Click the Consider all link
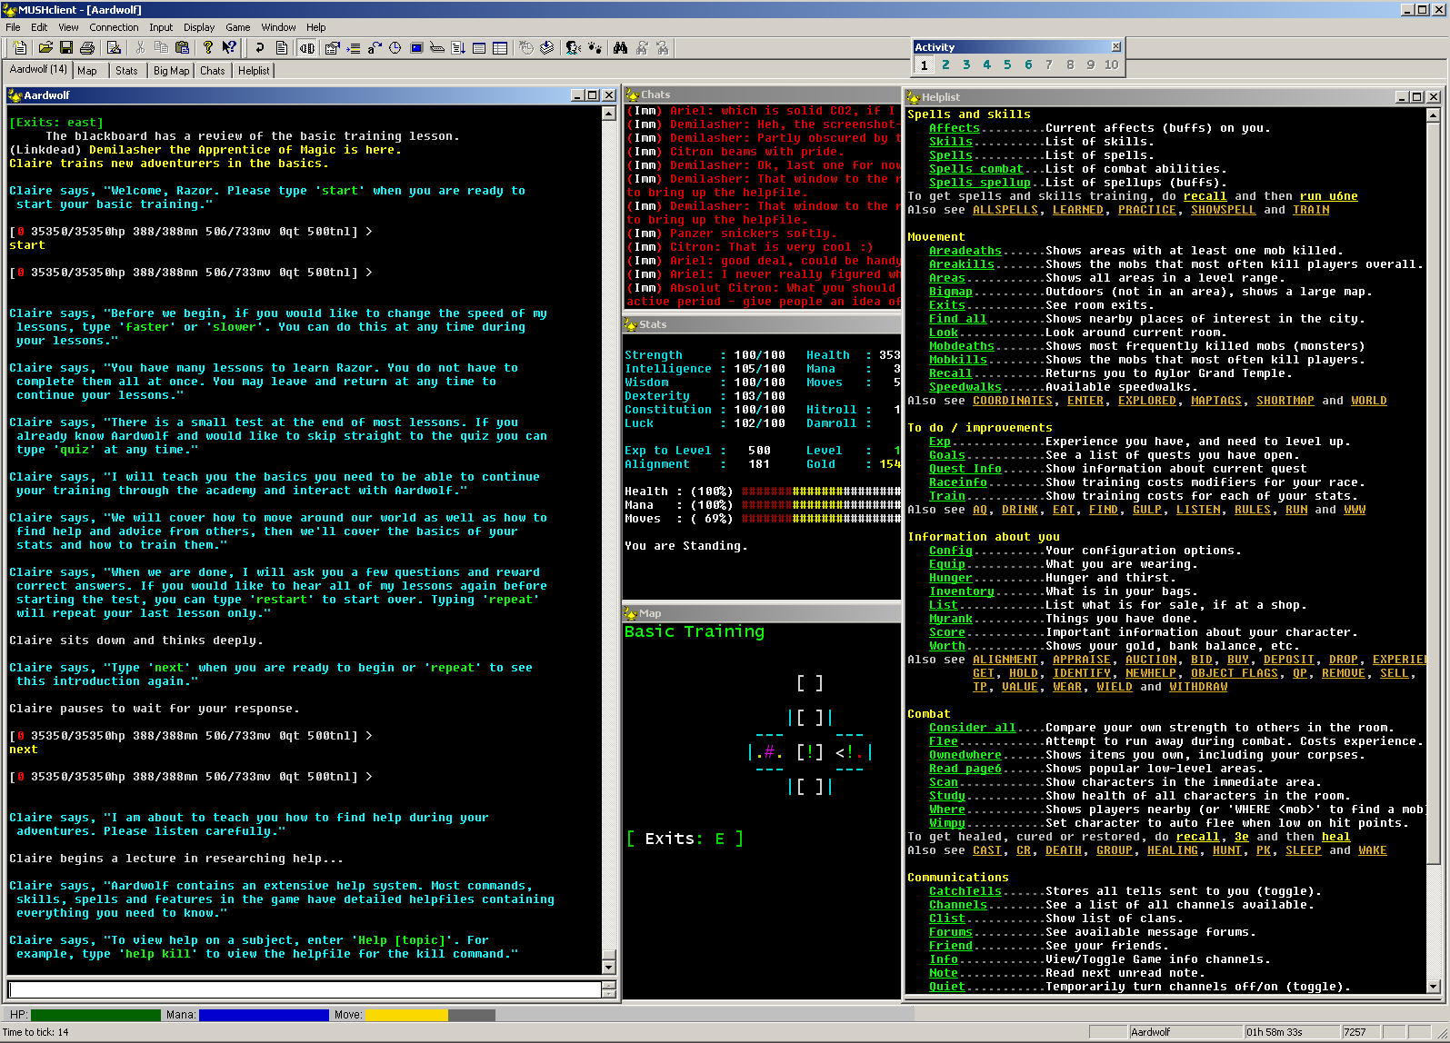 click(x=973, y=728)
